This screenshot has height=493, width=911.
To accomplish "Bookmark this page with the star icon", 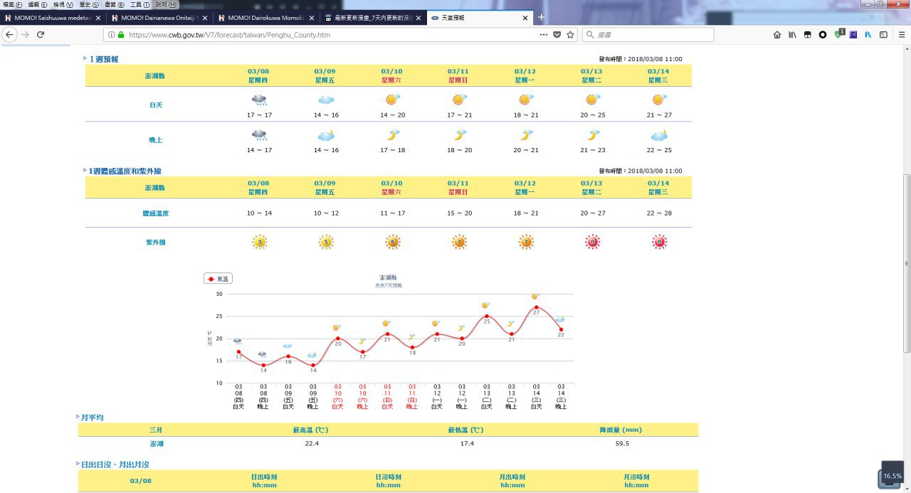I will click(571, 34).
